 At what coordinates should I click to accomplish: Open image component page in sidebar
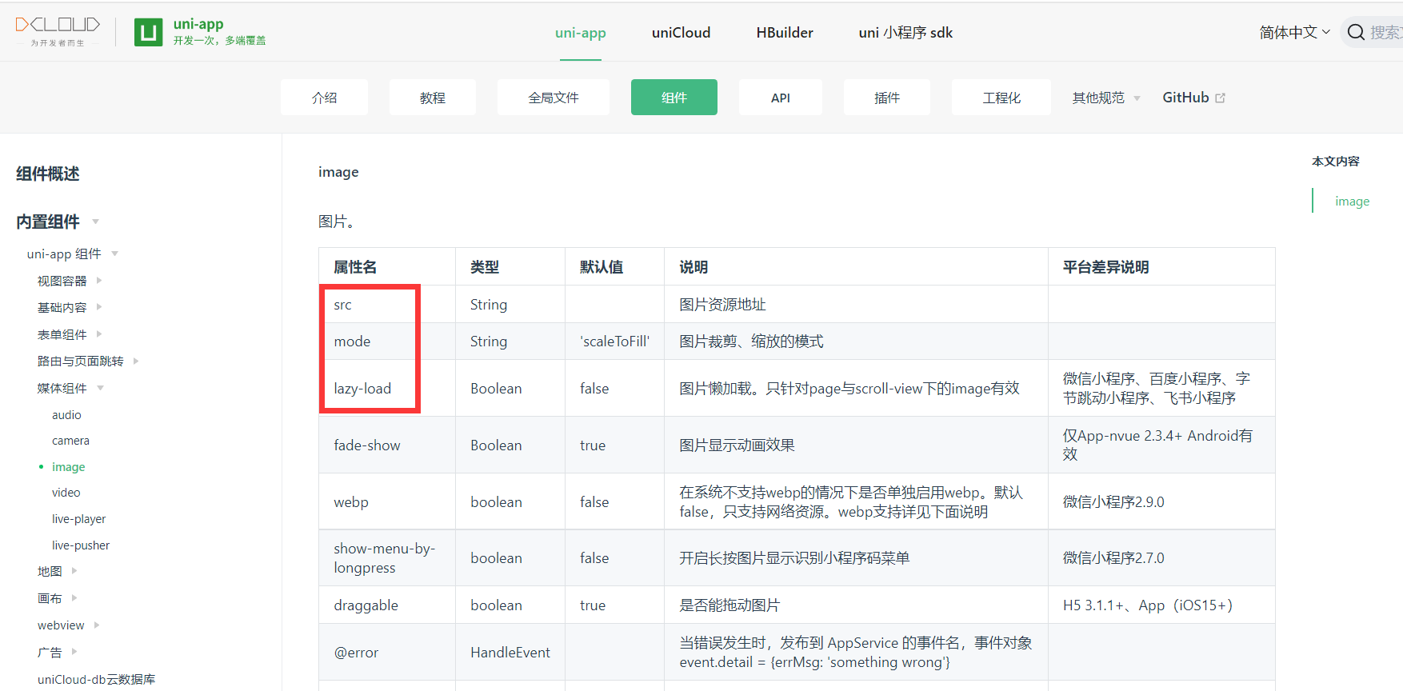[x=68, y=467]
